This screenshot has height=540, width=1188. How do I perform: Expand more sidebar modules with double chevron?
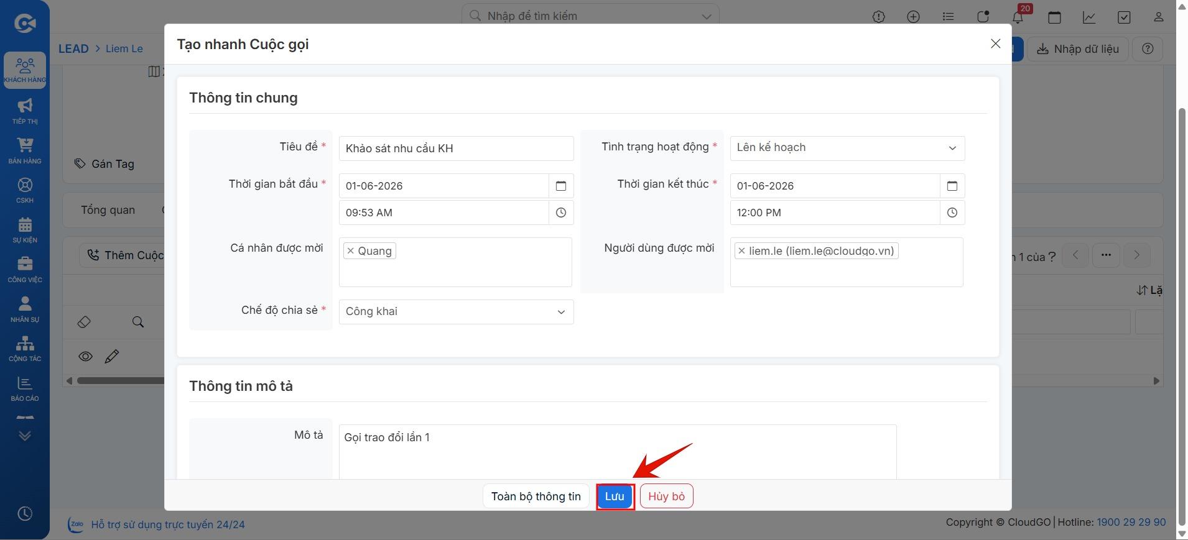[25, 436]
